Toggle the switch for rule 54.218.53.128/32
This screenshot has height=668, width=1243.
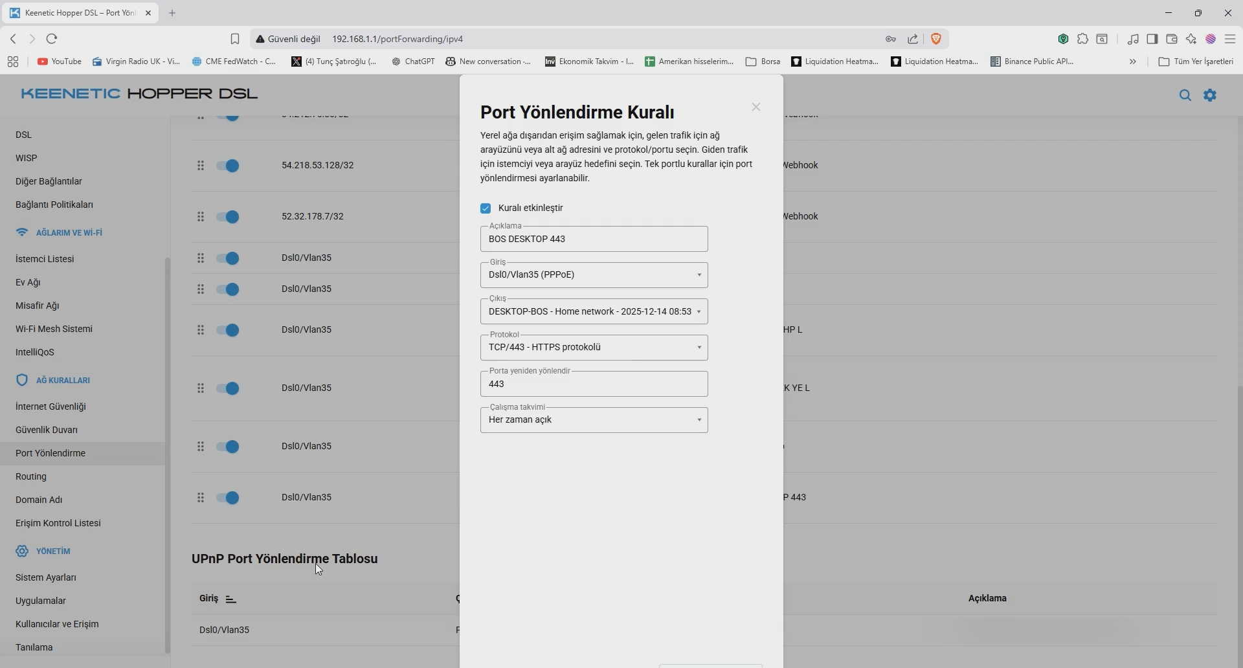point(228,166)
